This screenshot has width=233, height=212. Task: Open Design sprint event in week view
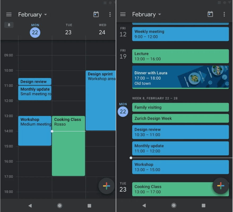tap(101, 101)
